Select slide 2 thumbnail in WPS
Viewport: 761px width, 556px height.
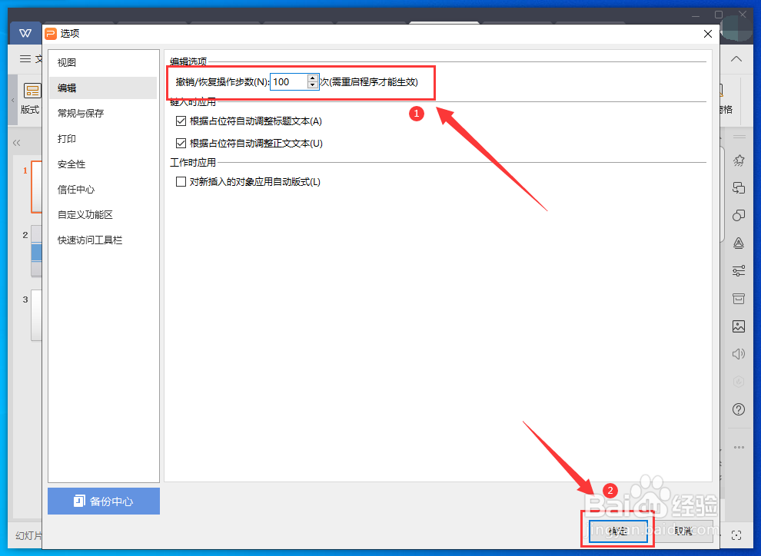click(x=37, y=251)
